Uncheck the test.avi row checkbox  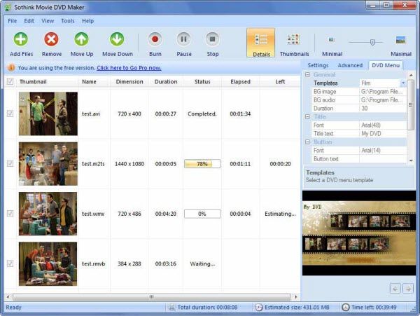click(10, 114)
